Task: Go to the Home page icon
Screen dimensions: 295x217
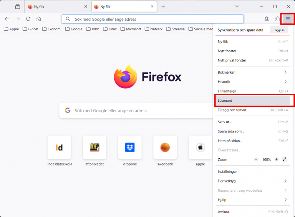Action: 38,19
